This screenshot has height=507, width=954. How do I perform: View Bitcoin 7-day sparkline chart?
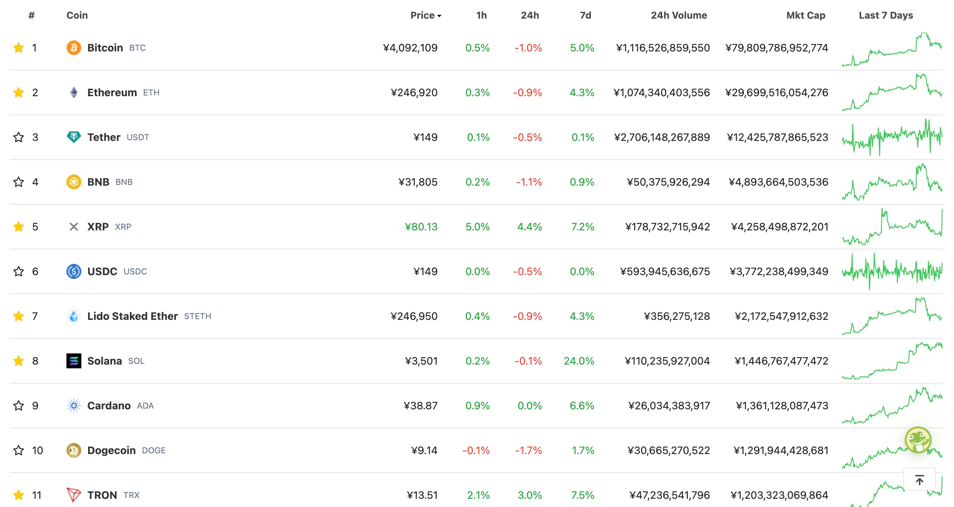892,49
